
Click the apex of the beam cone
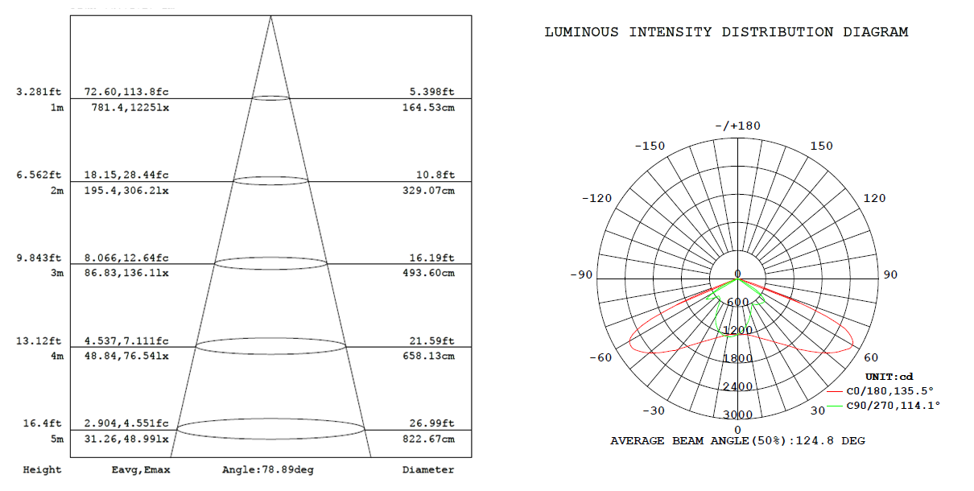[x=270, y=16]
